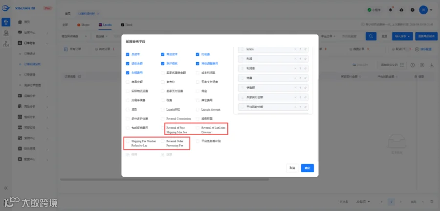Screen dimensions: 440x211
Task: Pin the 销量 column with pin icon
Action: coord(305,78)
